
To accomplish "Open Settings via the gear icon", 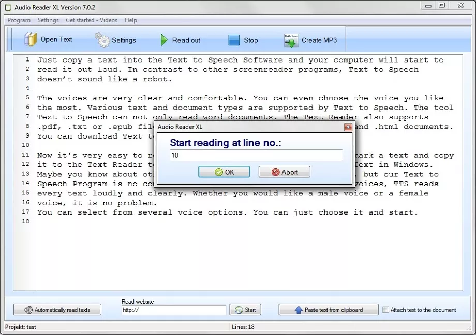I will coord(102,40).
